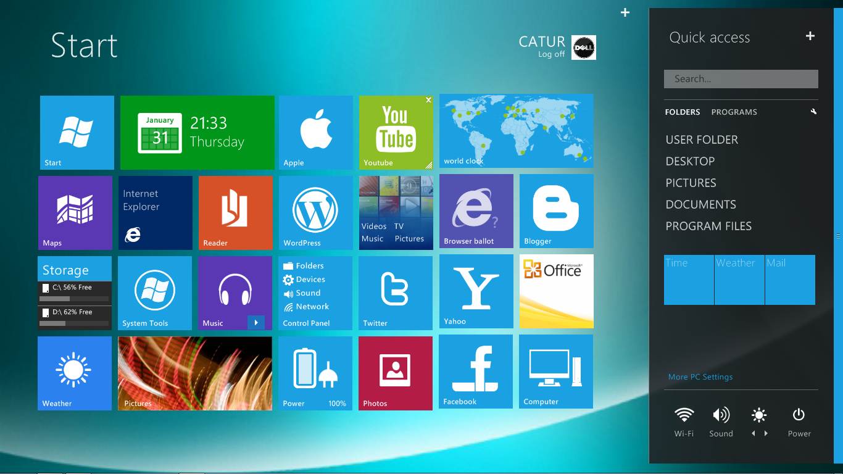Focus the Quick access Search field
Viewport: 843px width, 474px height.
pos(741,79)
